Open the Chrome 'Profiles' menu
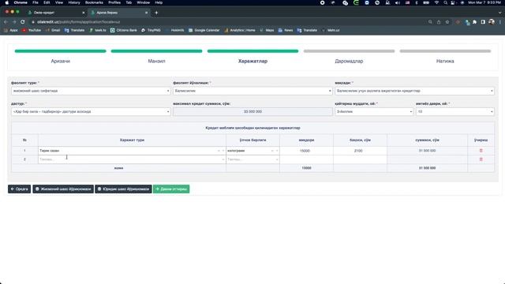Screen dimensions: 505x284 click(114, 2)
